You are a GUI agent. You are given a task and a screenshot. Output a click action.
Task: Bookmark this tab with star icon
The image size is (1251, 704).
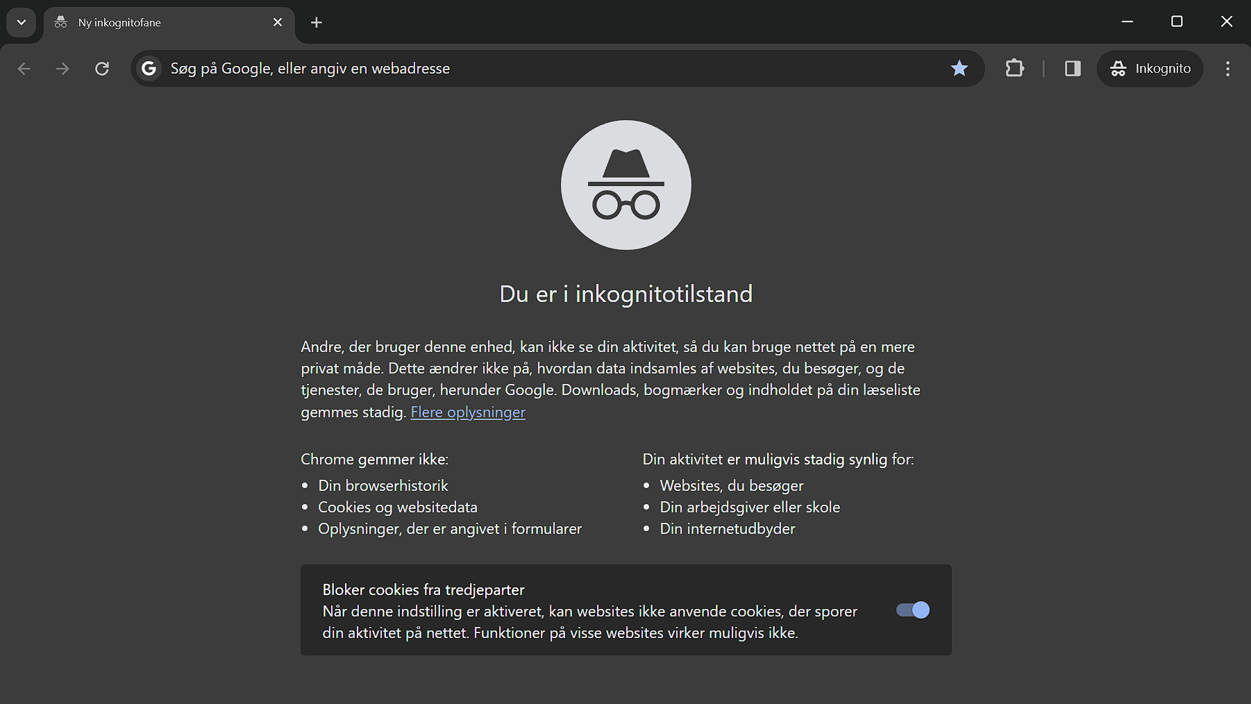(x=959, y=68)
